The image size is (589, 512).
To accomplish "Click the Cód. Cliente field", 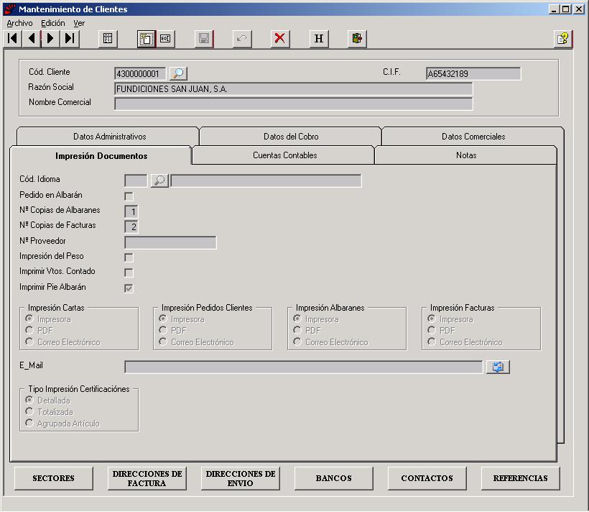I will tap(140, 73).
